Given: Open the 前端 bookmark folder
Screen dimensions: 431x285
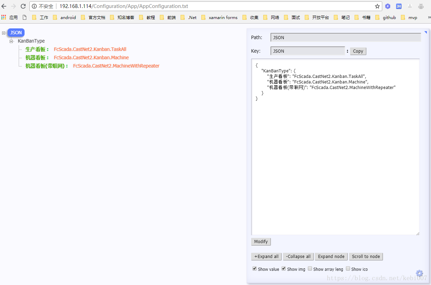Looking at the screenshot, I should click(x=168, y=17).
